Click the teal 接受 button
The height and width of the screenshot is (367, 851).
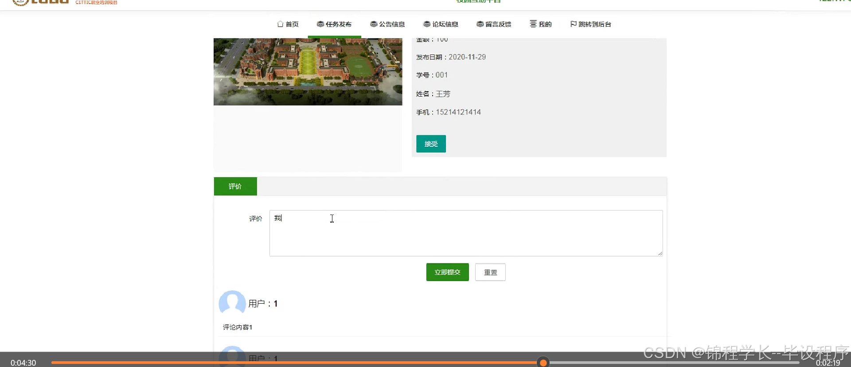point(431,144)
